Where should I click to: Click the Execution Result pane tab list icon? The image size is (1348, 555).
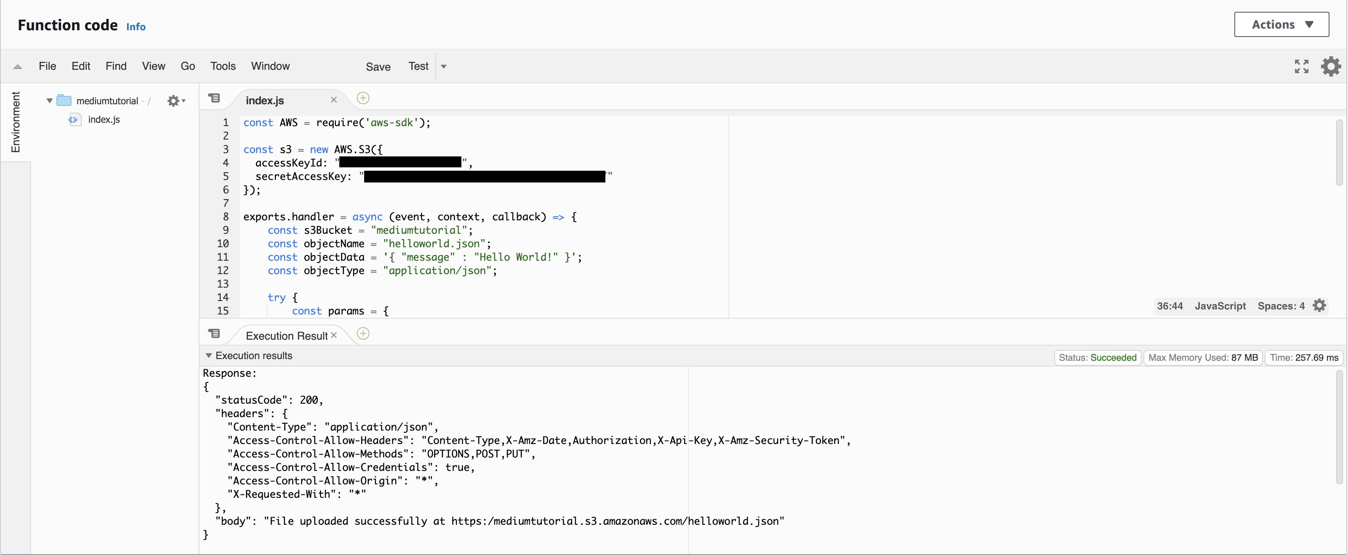[215, 333]
